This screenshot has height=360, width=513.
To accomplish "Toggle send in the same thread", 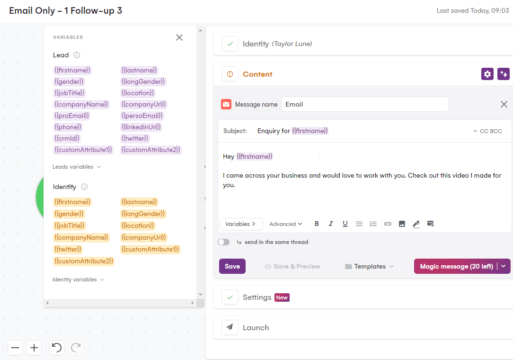I will 224,242.
